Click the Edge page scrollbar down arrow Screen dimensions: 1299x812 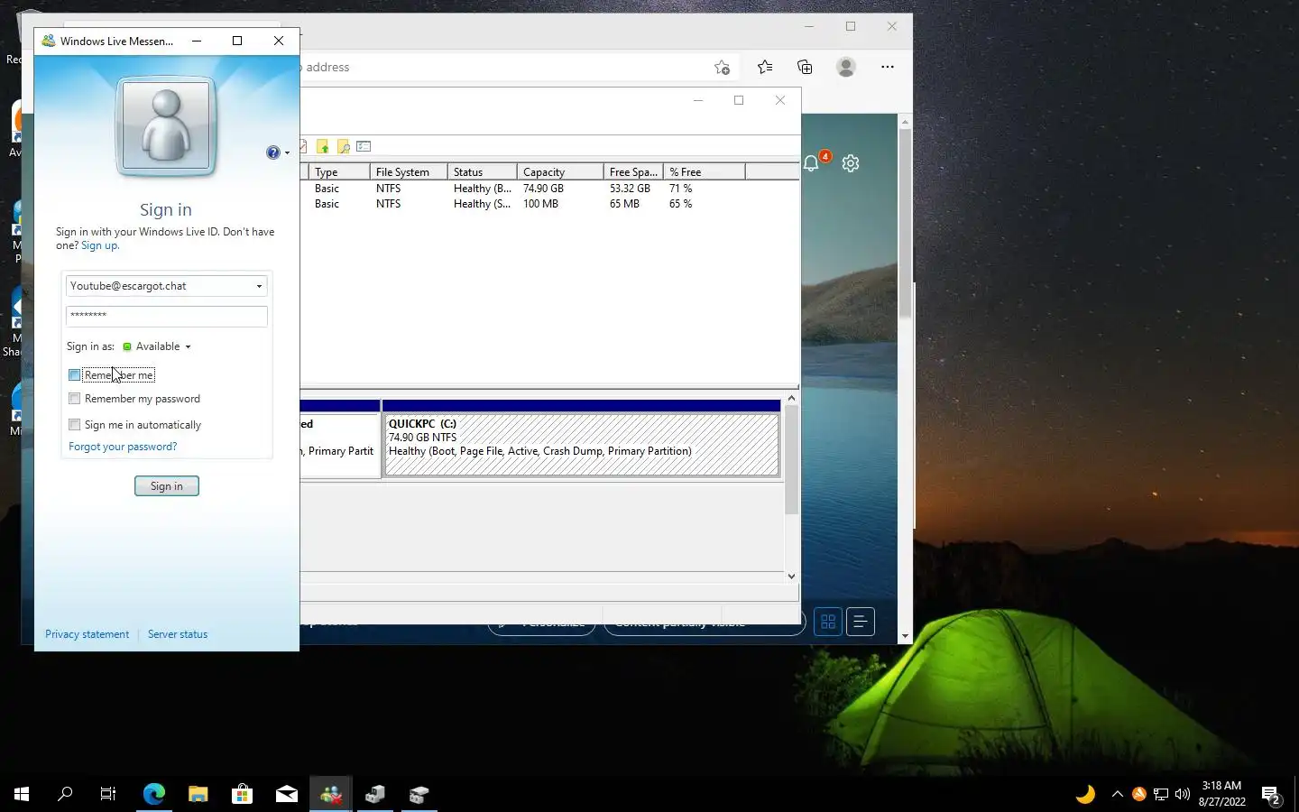coord(905,636)
